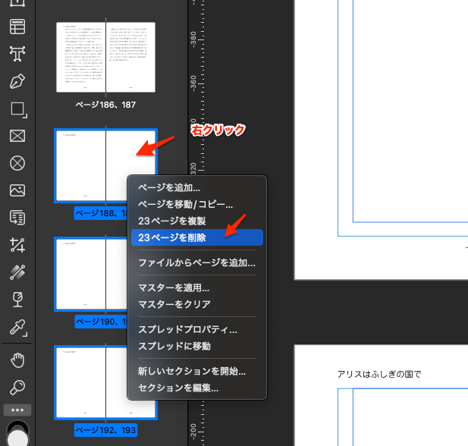Activate the View hand tool

(x=17, y=360)
